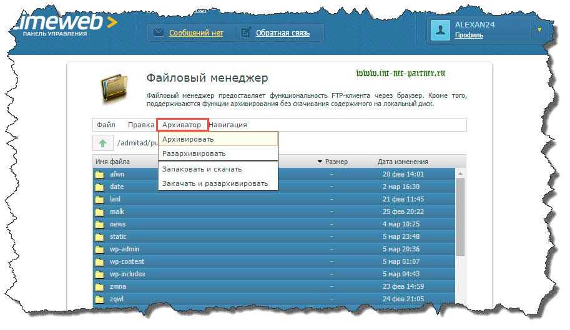Image resolution: width=570 pixels, height=330 pixels.
Task: Choose Закачать и разархивировать option
Action: coord(215,183)
